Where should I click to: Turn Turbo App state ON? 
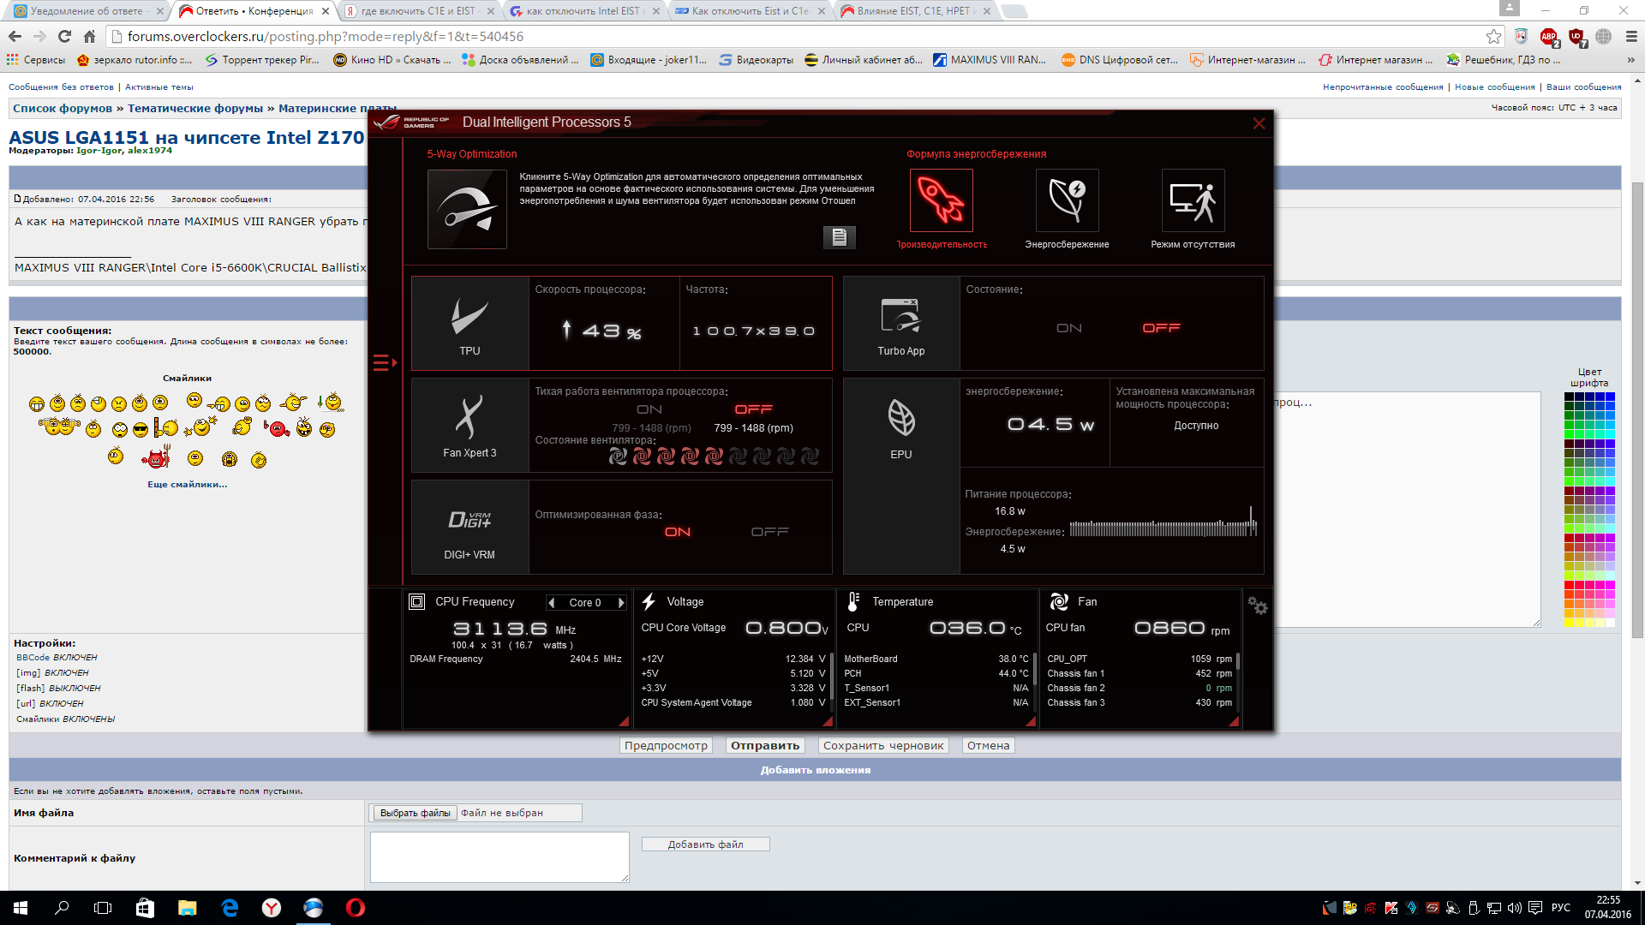pos(1068,328)
